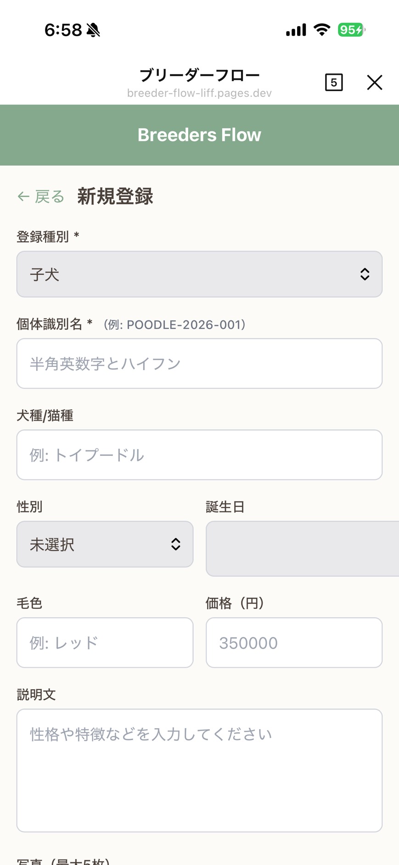Go back via the 戻る link
Screen dimensions: 399x865
[49, 197]
